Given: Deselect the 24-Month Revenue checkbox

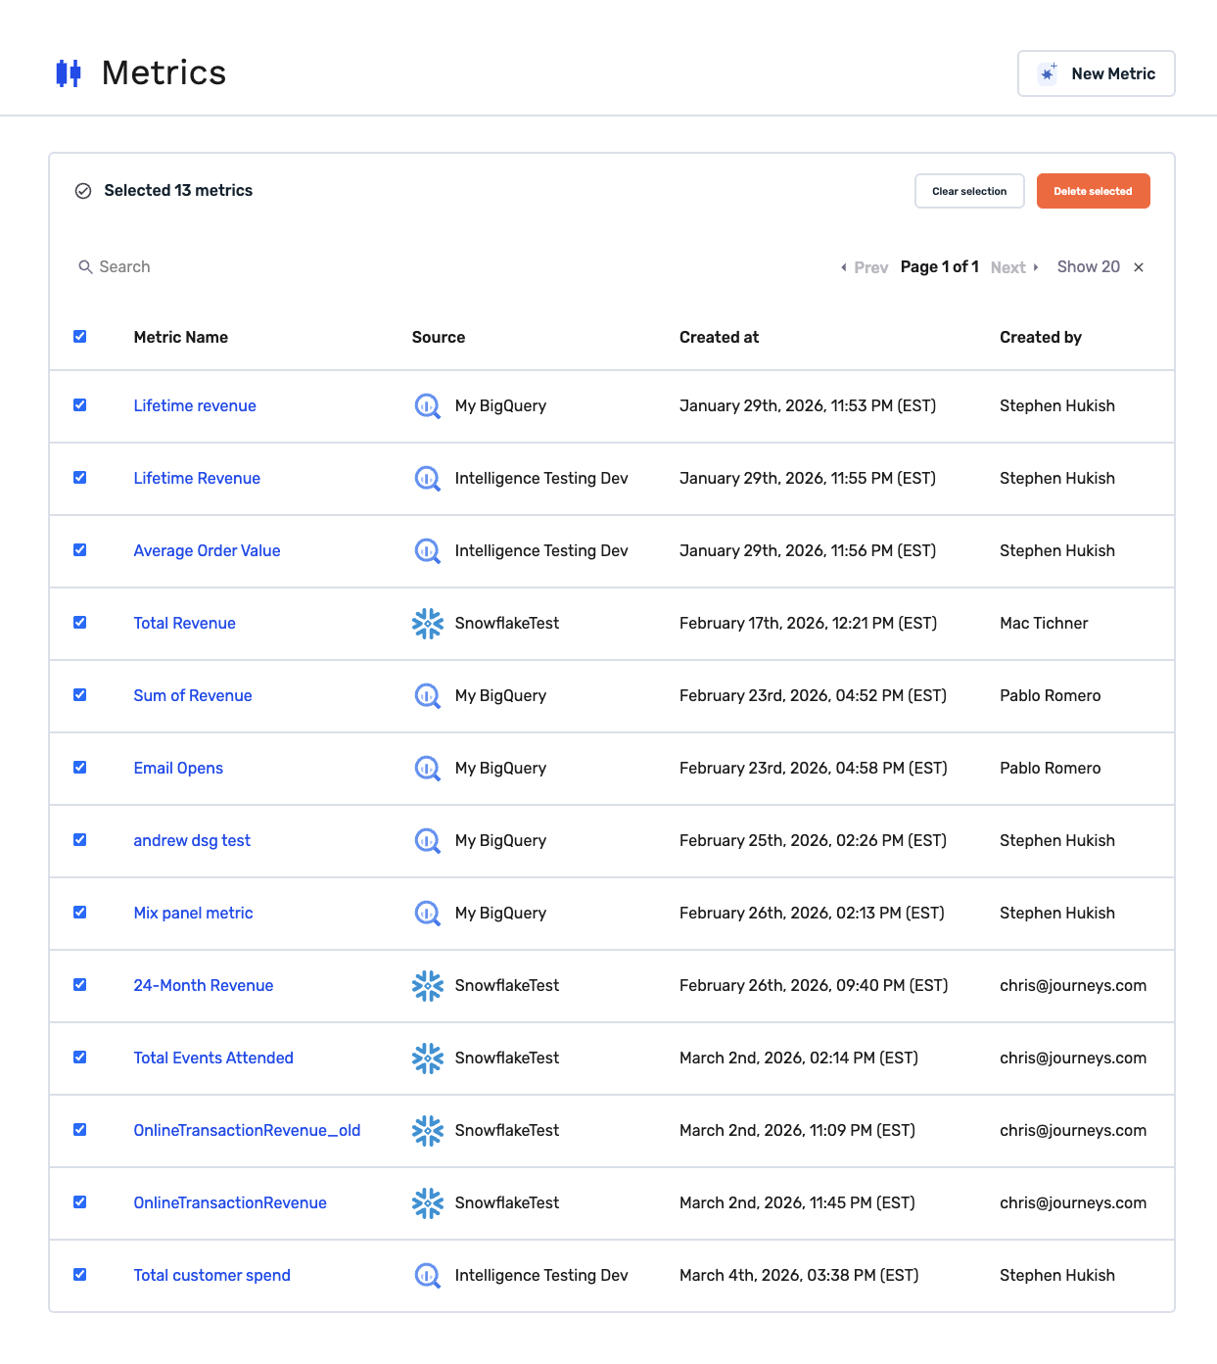Looking at the screenshot, I should pyautogui.click(x=80, y=985).
